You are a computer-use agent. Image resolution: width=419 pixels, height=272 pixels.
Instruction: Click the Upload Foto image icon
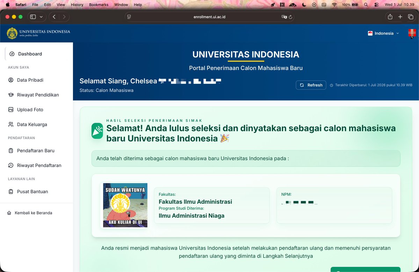pyautogui.click(x=11, y=109)
